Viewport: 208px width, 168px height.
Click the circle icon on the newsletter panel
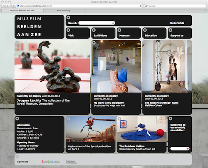pyautogui.click(x=171, y=118)
